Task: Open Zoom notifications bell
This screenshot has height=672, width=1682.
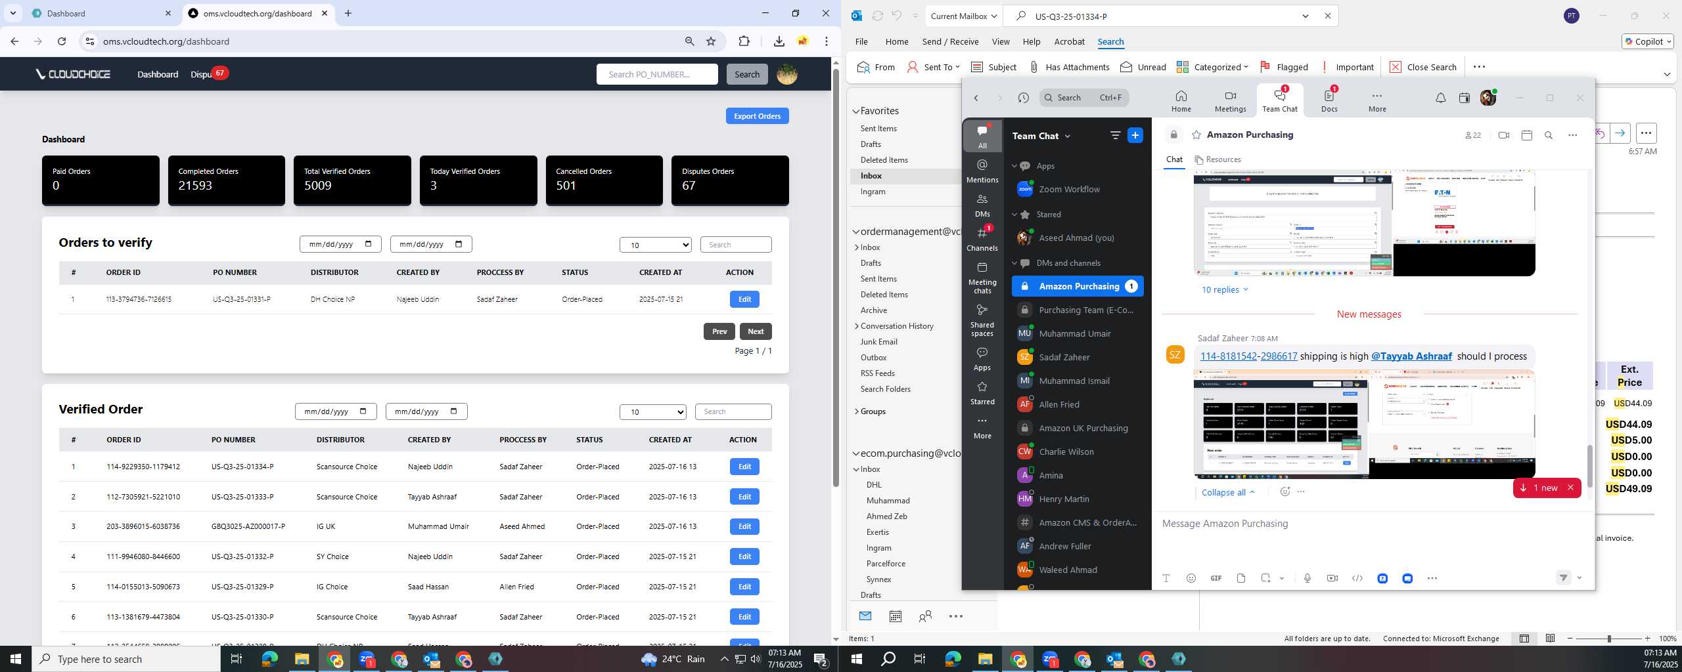Action: point(1440,98)
